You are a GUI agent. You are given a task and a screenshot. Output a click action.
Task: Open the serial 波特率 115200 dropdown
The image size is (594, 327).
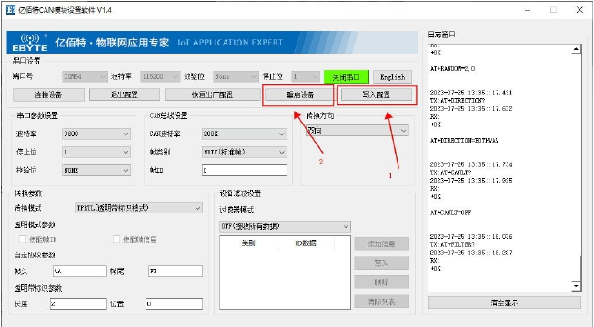coord(160,77)
